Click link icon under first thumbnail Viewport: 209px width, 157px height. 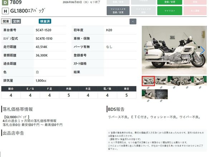(x=148, y=88)
